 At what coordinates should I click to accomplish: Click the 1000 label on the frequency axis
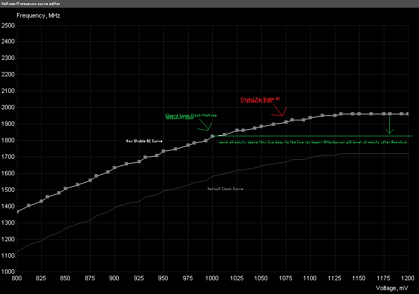click(8, 271)
